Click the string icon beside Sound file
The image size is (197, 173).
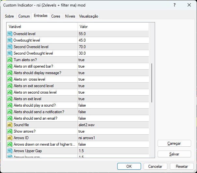(9, 125)
